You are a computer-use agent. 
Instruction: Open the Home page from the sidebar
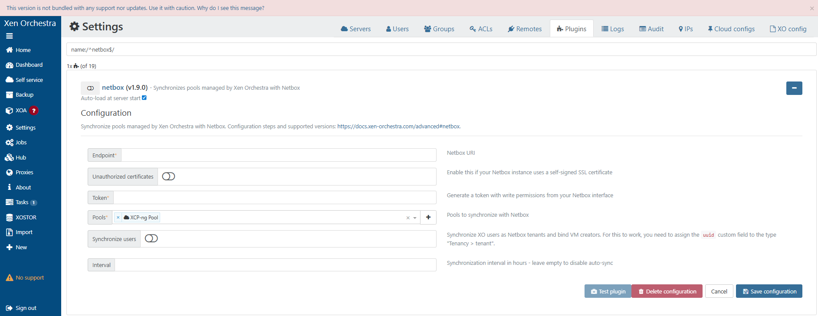pos(18,50)
